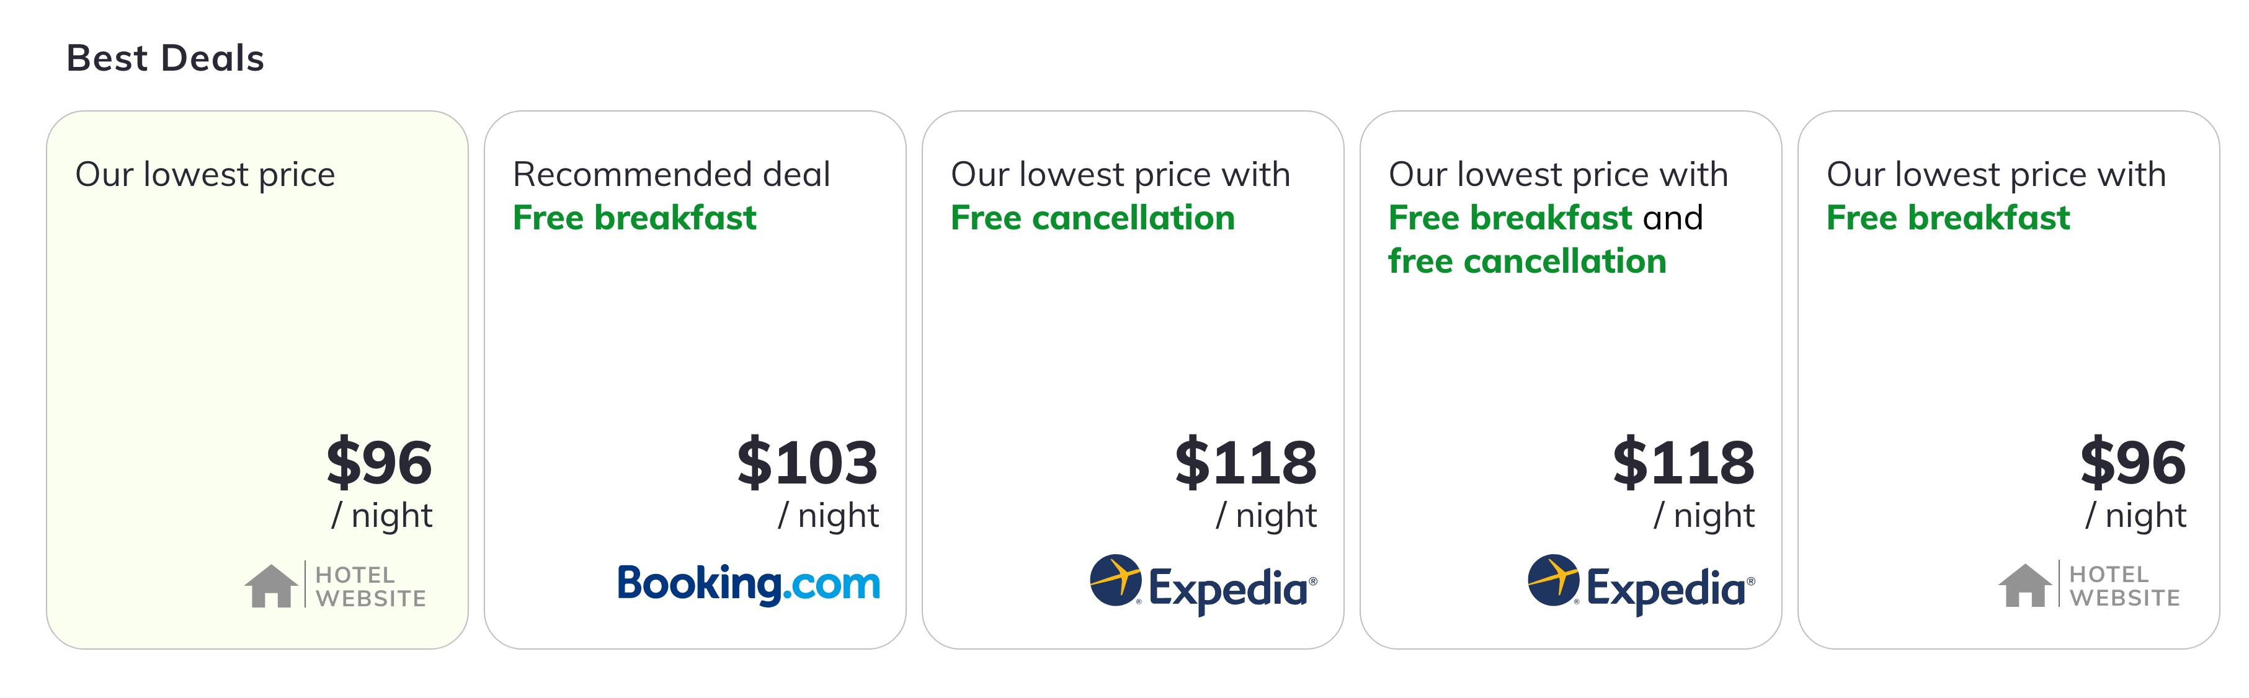
Task: Click the Expedia logo in the breakfast and cancellation card
Action: [1641, 585]
